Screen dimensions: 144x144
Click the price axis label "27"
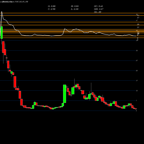(x=137, y=60)
